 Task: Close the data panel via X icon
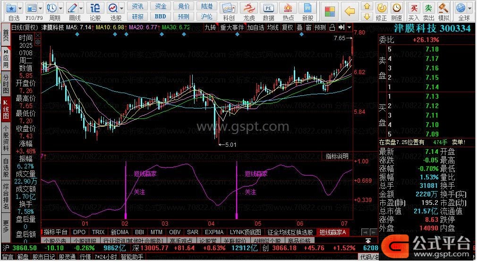point(37,36)
